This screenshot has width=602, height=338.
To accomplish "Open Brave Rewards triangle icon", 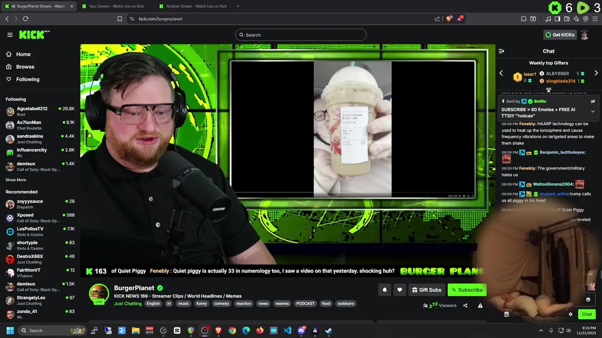I will click(x=460, y=19).
